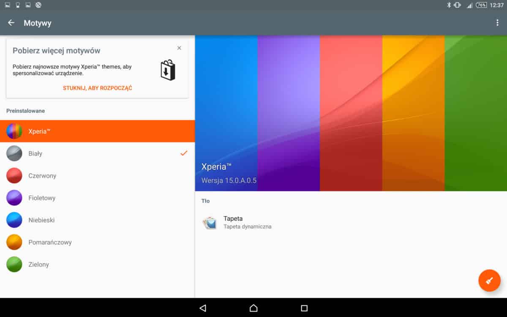Choose the Biały theme sphere icon
507x317 pixels.
point(14,153)
